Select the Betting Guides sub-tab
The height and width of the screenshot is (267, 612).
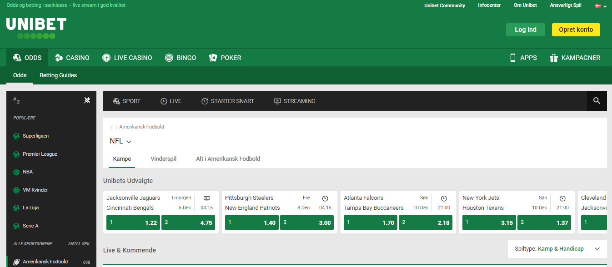58,75
